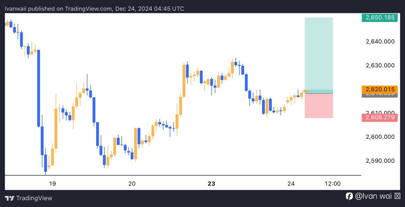Select the red 2,608.279 stop price label
The image size is (405, 207).
[x=380, y=118]
